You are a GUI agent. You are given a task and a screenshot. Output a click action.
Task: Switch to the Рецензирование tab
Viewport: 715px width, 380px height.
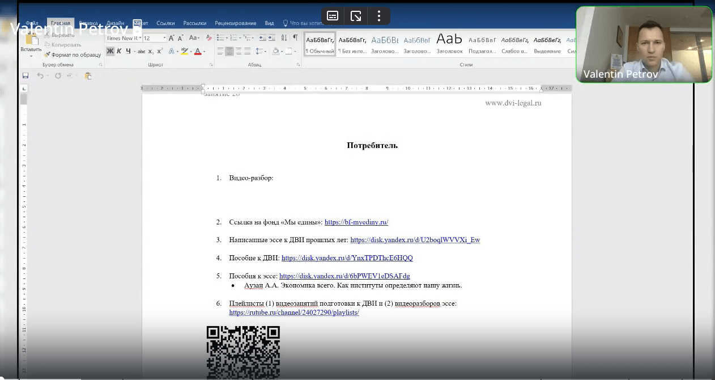[235, 23]
